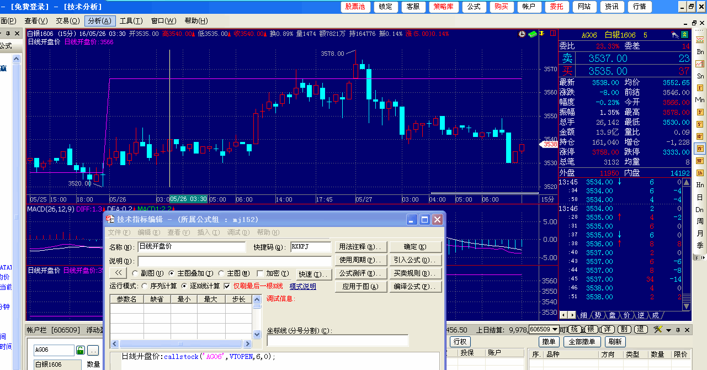
Task: Open the 模式说明 link
Action: [303, 287]
